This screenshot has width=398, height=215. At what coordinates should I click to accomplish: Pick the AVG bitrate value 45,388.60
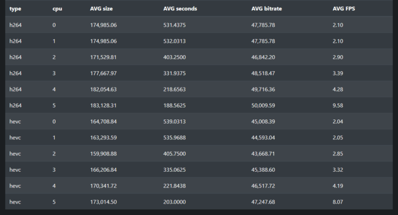click(x=263, y=170)
